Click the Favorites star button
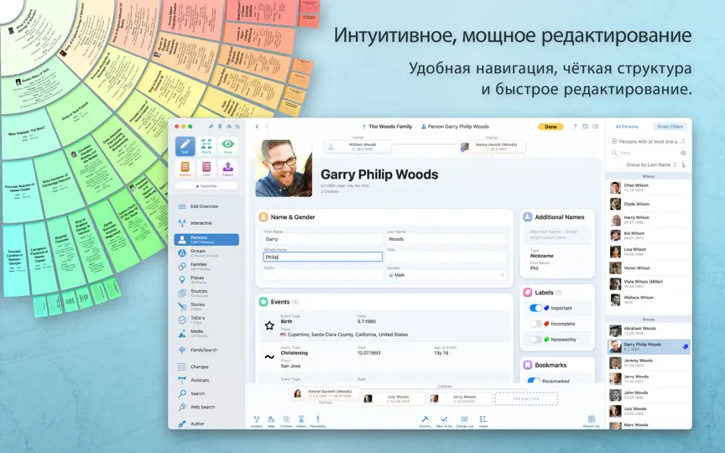The height and width of the screenshot is (453, 725). [206, 186]
